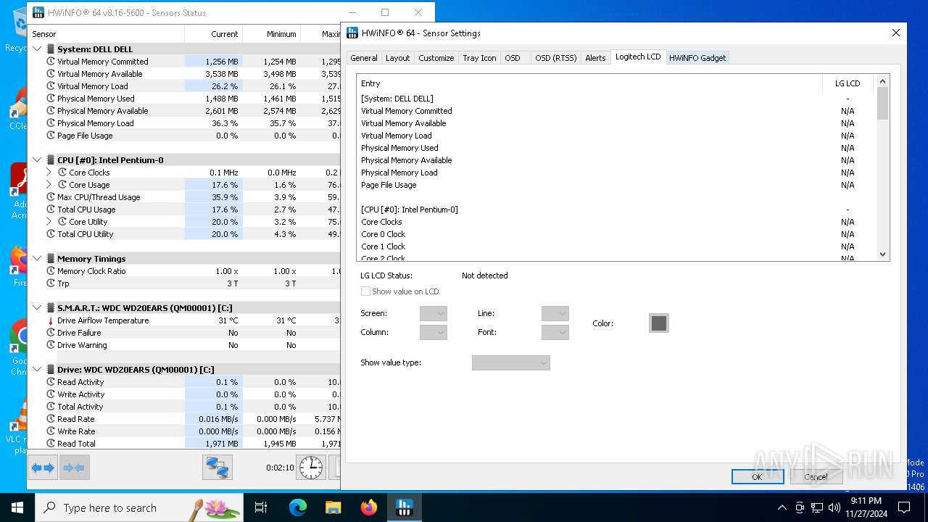Image resolution: width=928 pixels, height=522 pixels.
Task: Switch to the General tab
Action: pos(364,58)
